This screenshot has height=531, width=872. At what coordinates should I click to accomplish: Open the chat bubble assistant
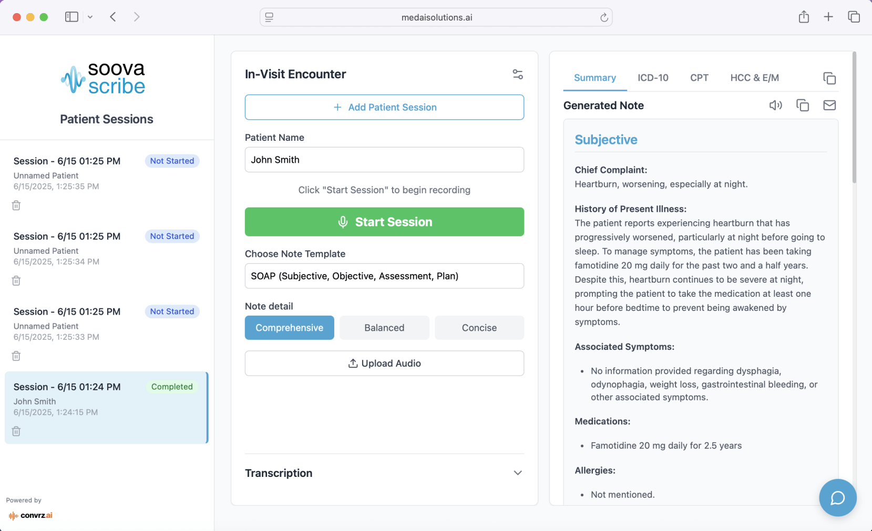click(837, 497)
